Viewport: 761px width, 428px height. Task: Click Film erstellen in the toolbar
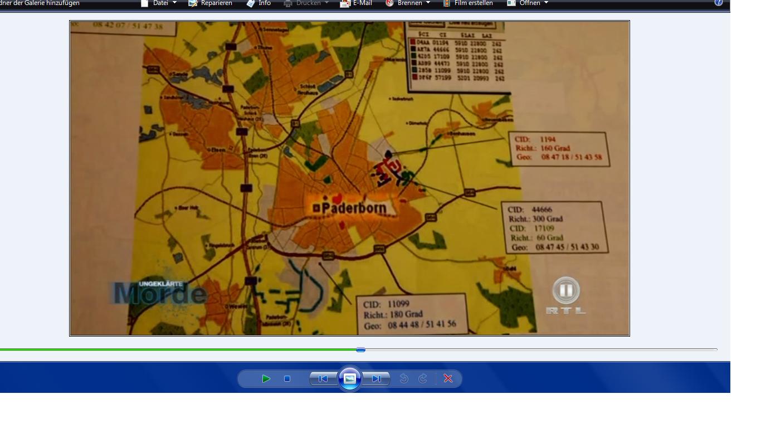[x=467, y=3]
